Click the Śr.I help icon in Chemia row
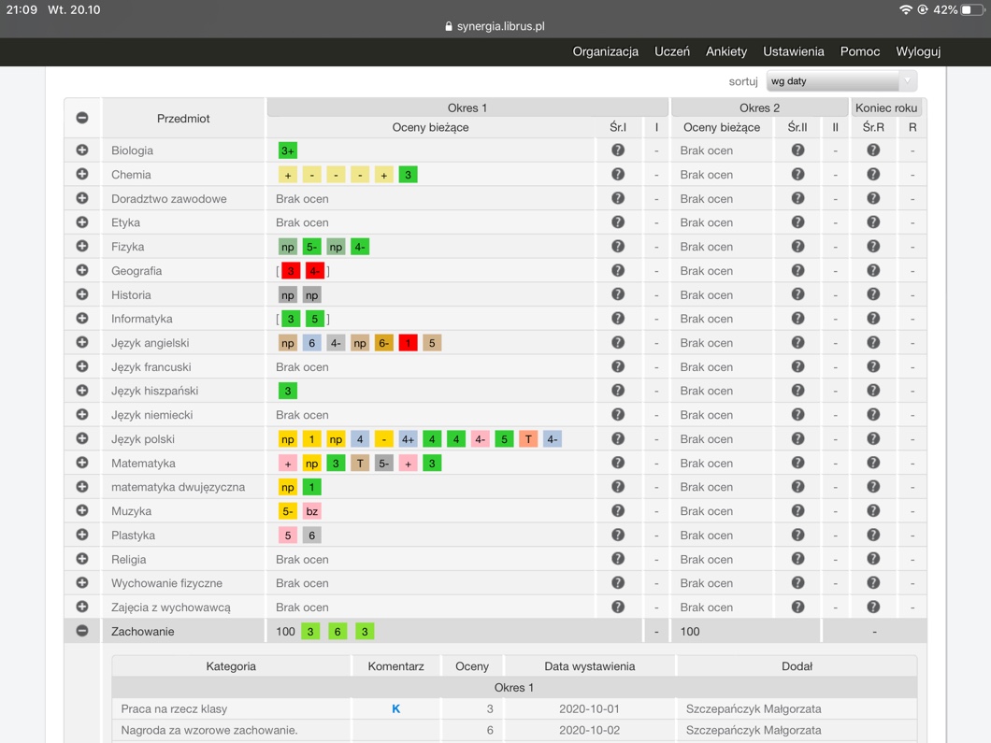This screenshot has height=743, width=991. (617, 175)
